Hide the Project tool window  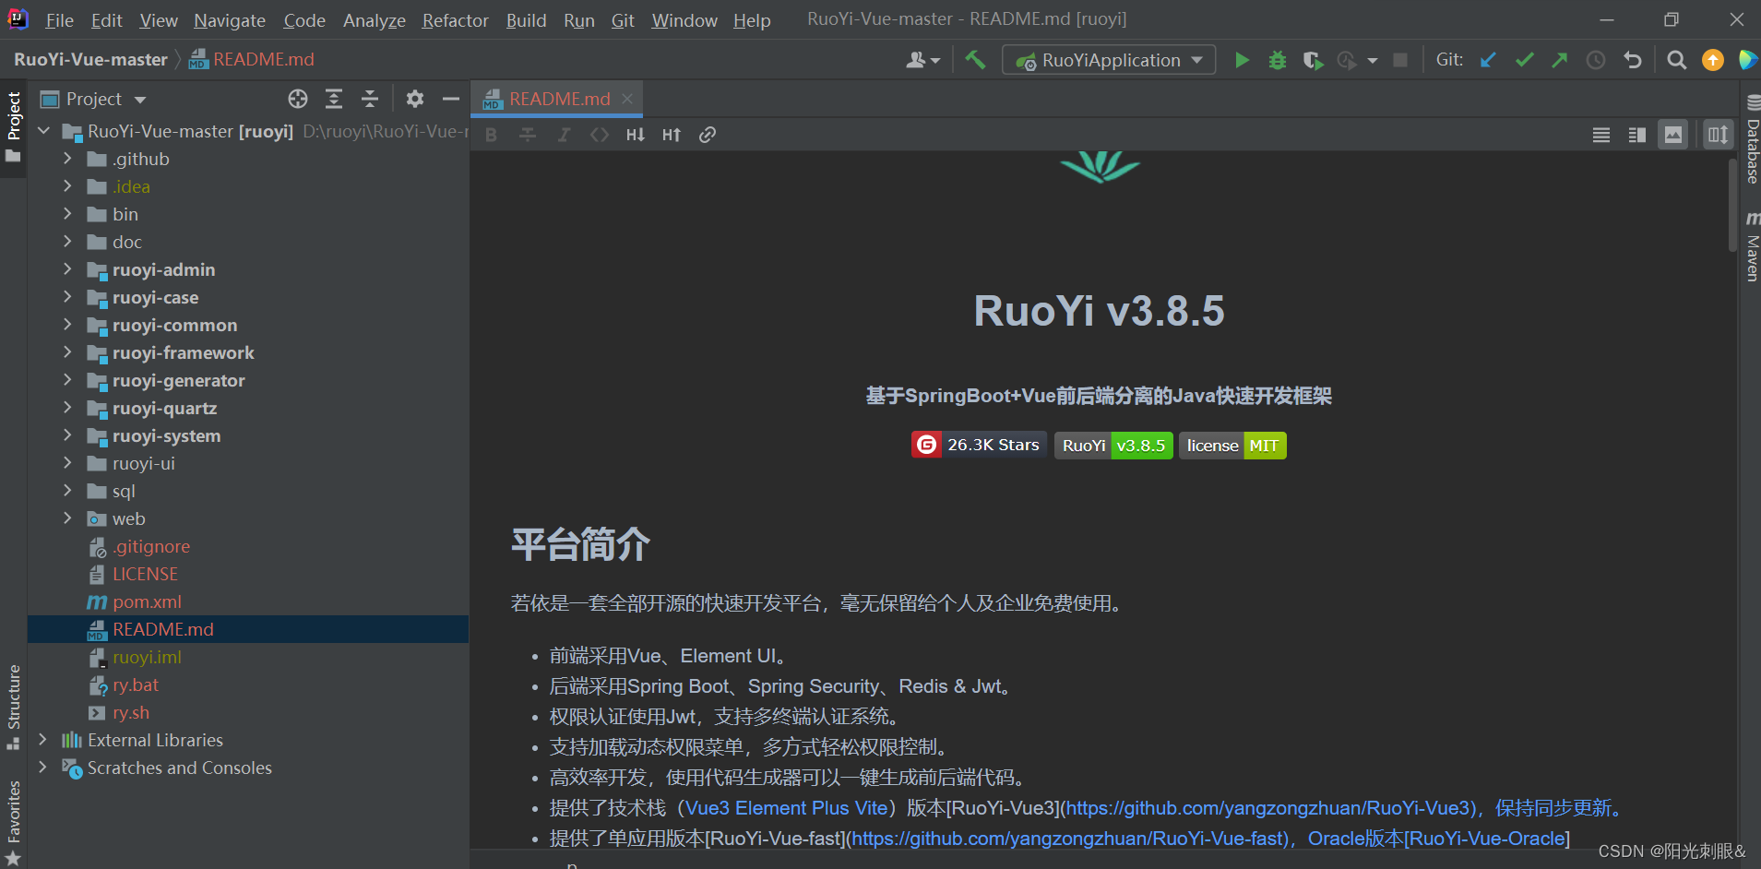point(451,99)
